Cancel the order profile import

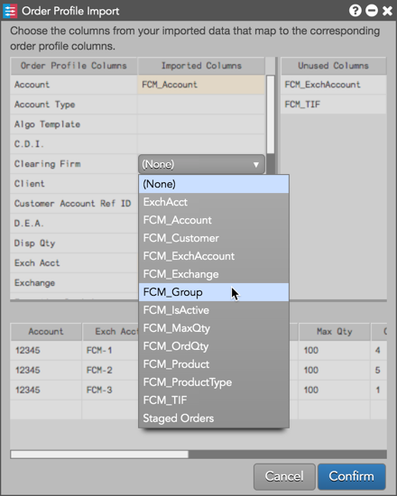pyautogui.click(x=284, y=476)
